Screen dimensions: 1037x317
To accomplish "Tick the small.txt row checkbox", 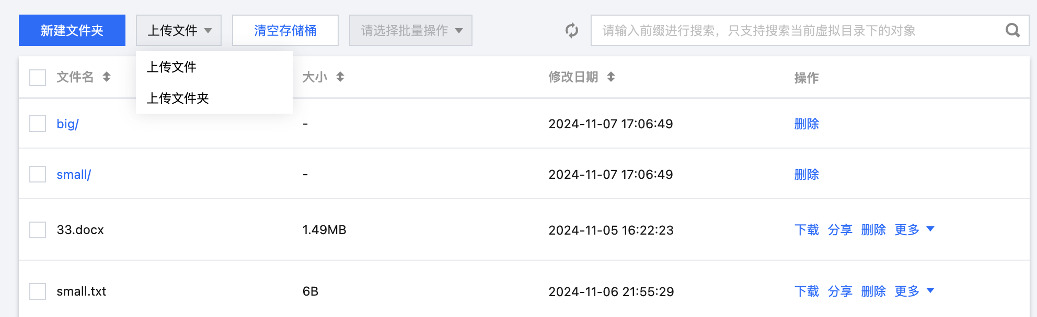I will point(38,291).
